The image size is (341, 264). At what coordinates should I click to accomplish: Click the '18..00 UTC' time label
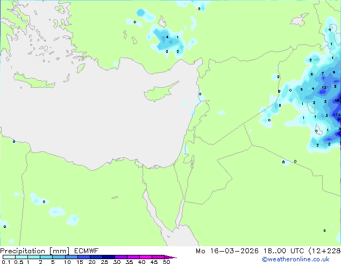[284, 251]
